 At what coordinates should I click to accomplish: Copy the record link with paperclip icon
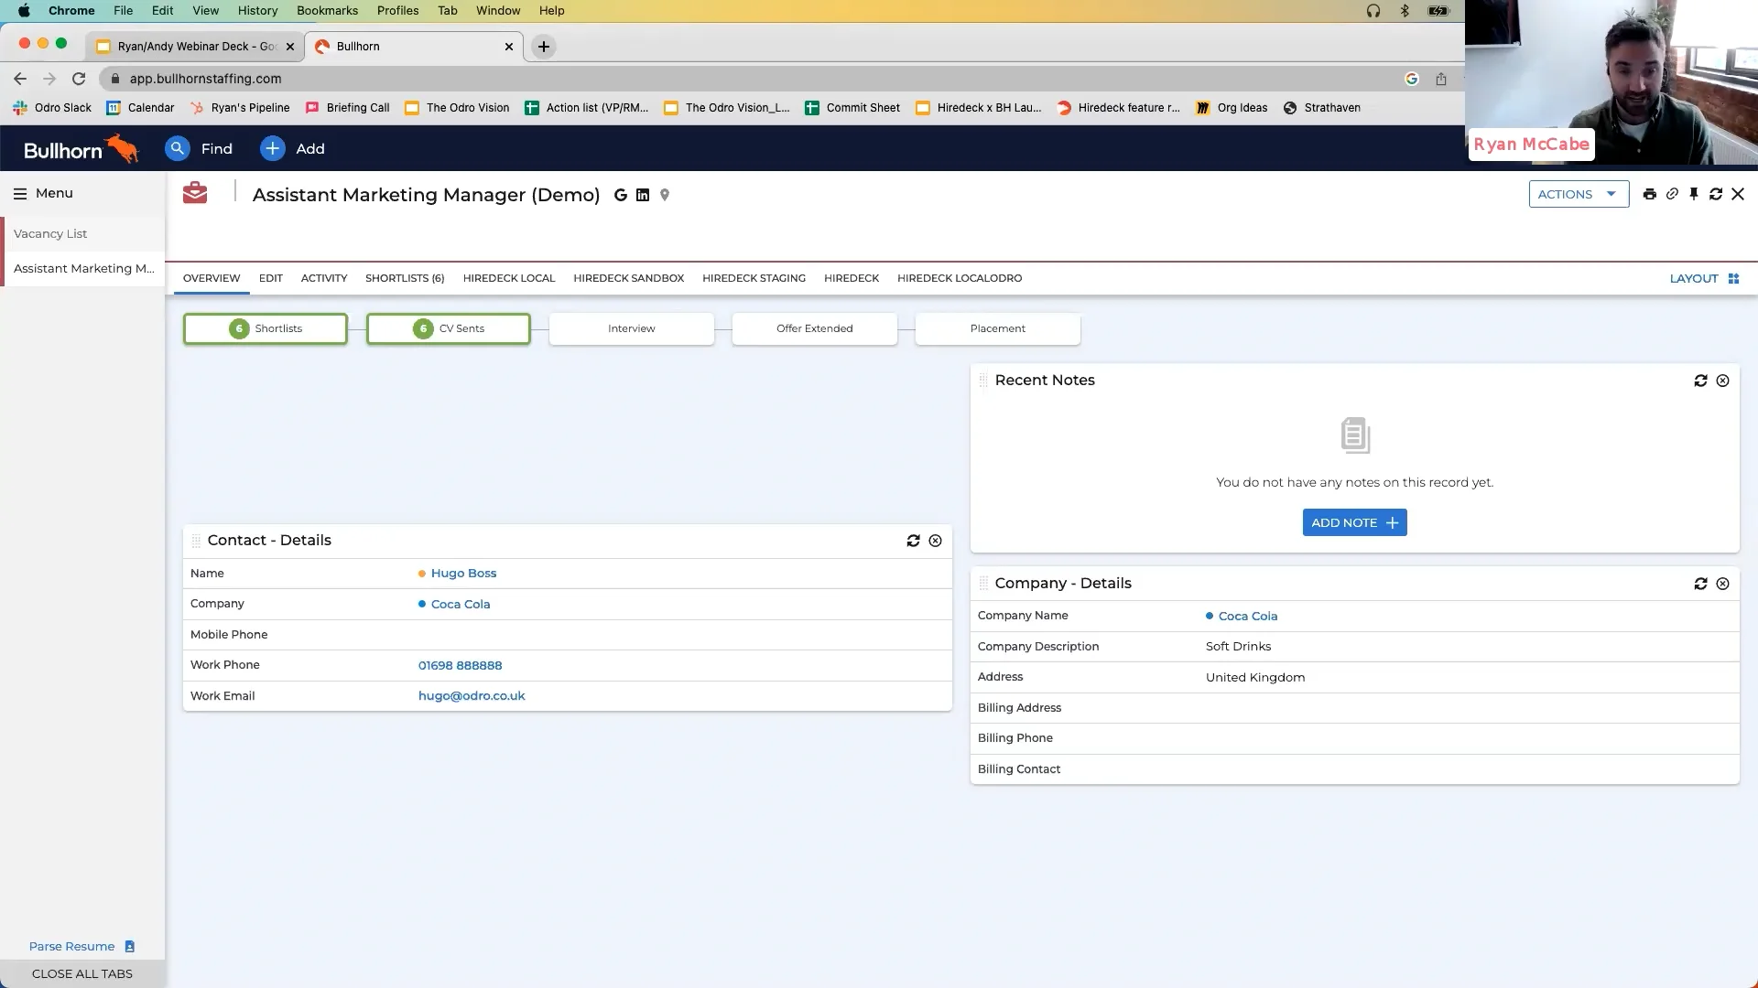coord(1673,194)
